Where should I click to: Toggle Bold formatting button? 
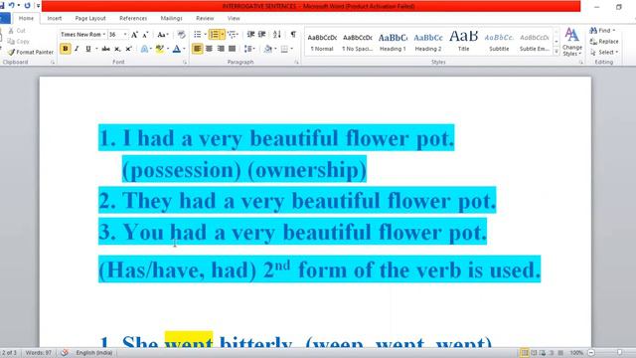pyautogui.click(x=65, y=49)
